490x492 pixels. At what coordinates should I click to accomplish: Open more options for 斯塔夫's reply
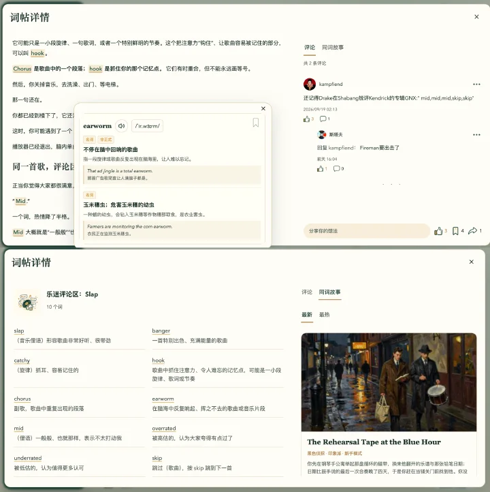(x=476, y=135)
